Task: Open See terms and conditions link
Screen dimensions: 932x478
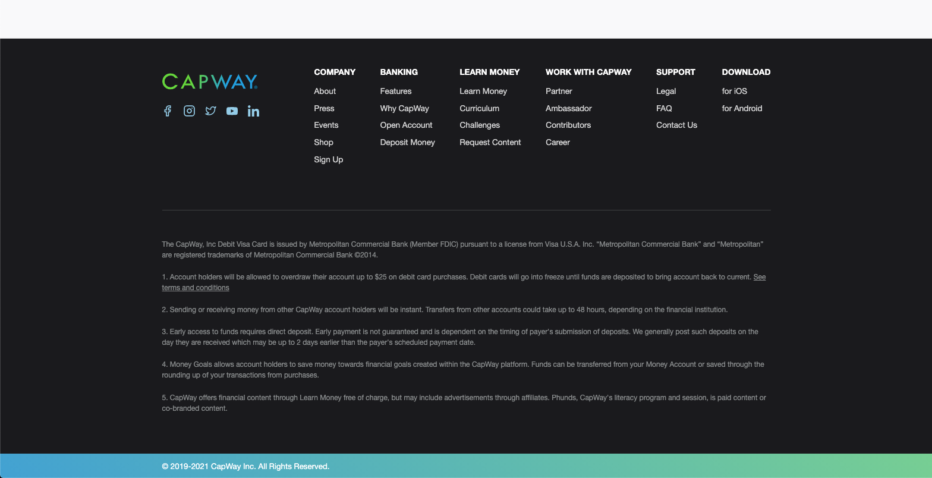Action: pos(196,288)
